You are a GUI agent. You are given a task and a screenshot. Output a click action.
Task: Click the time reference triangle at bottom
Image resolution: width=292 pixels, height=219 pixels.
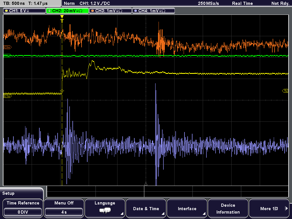pos(146,184)
